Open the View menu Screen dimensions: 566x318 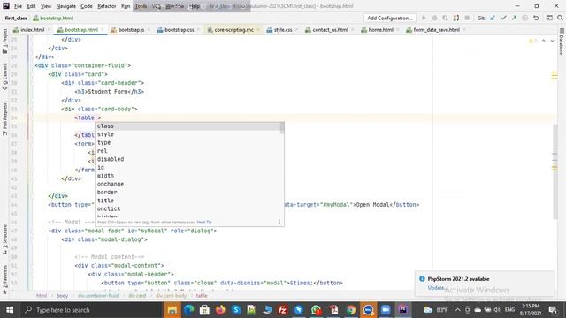[x=46, y=6]
